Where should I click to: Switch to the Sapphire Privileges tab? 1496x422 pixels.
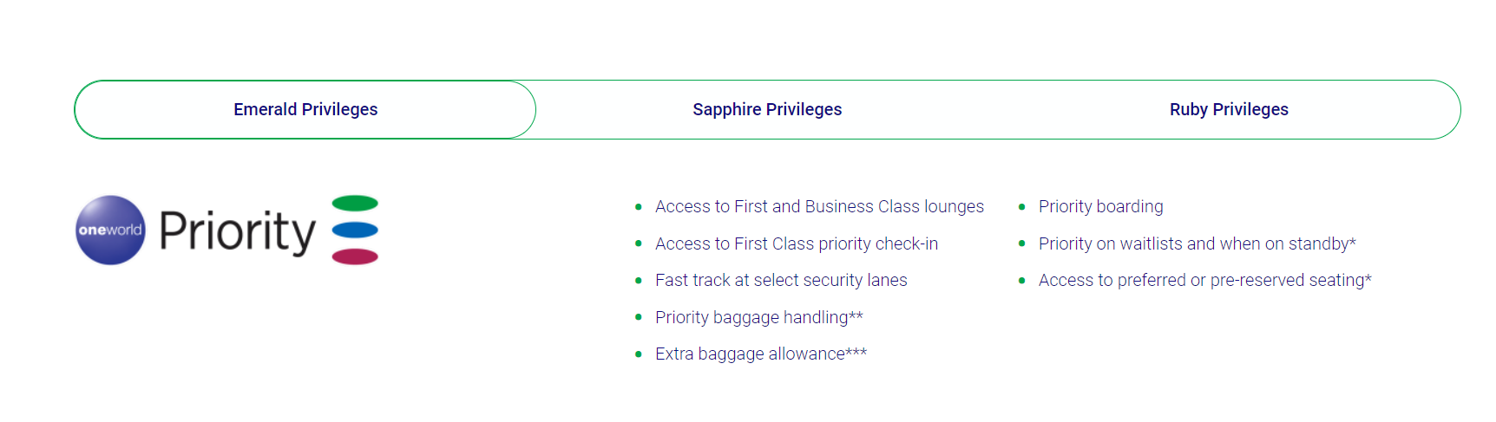[x=767, y=109]
